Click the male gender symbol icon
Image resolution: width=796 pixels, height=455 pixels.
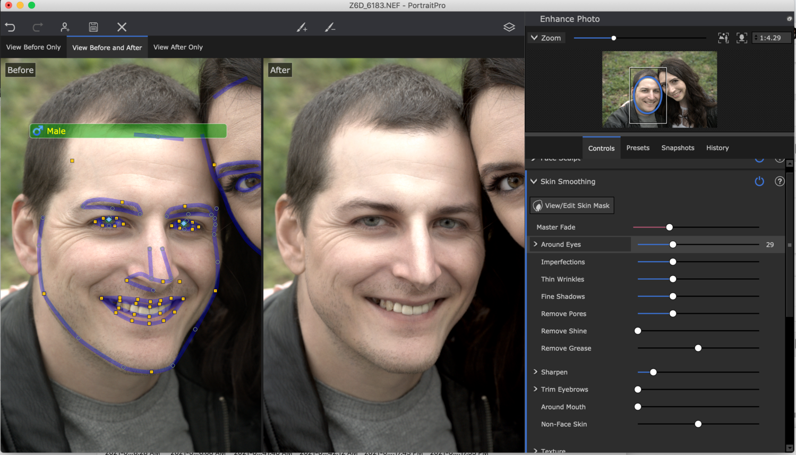38,131
